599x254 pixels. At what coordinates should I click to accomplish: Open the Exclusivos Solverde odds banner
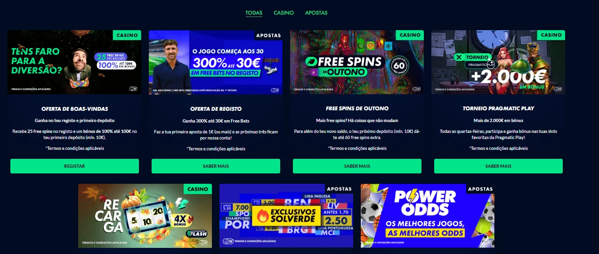286,216
